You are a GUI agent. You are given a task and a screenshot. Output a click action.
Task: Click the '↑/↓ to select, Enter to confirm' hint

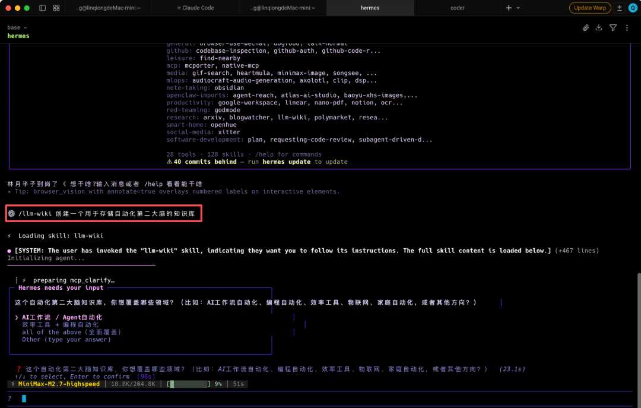[72, 377]
